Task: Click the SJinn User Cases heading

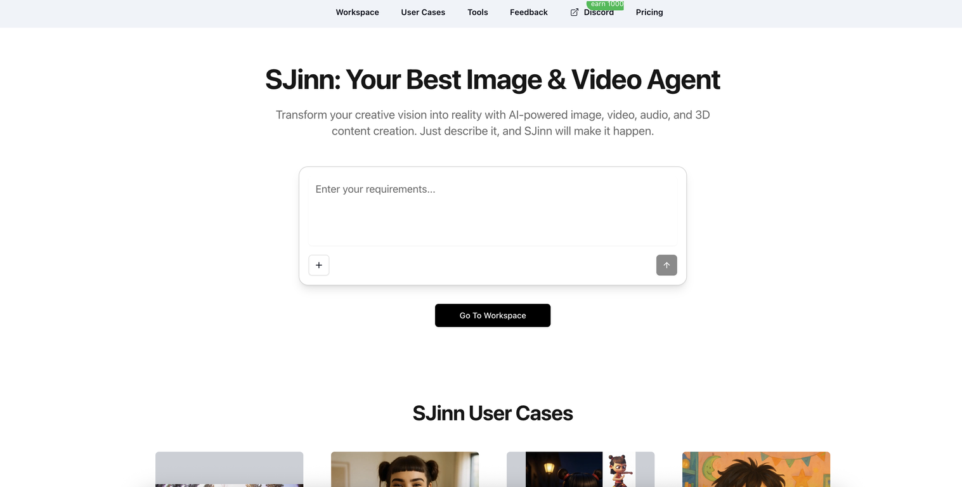Action: point(493,413)
